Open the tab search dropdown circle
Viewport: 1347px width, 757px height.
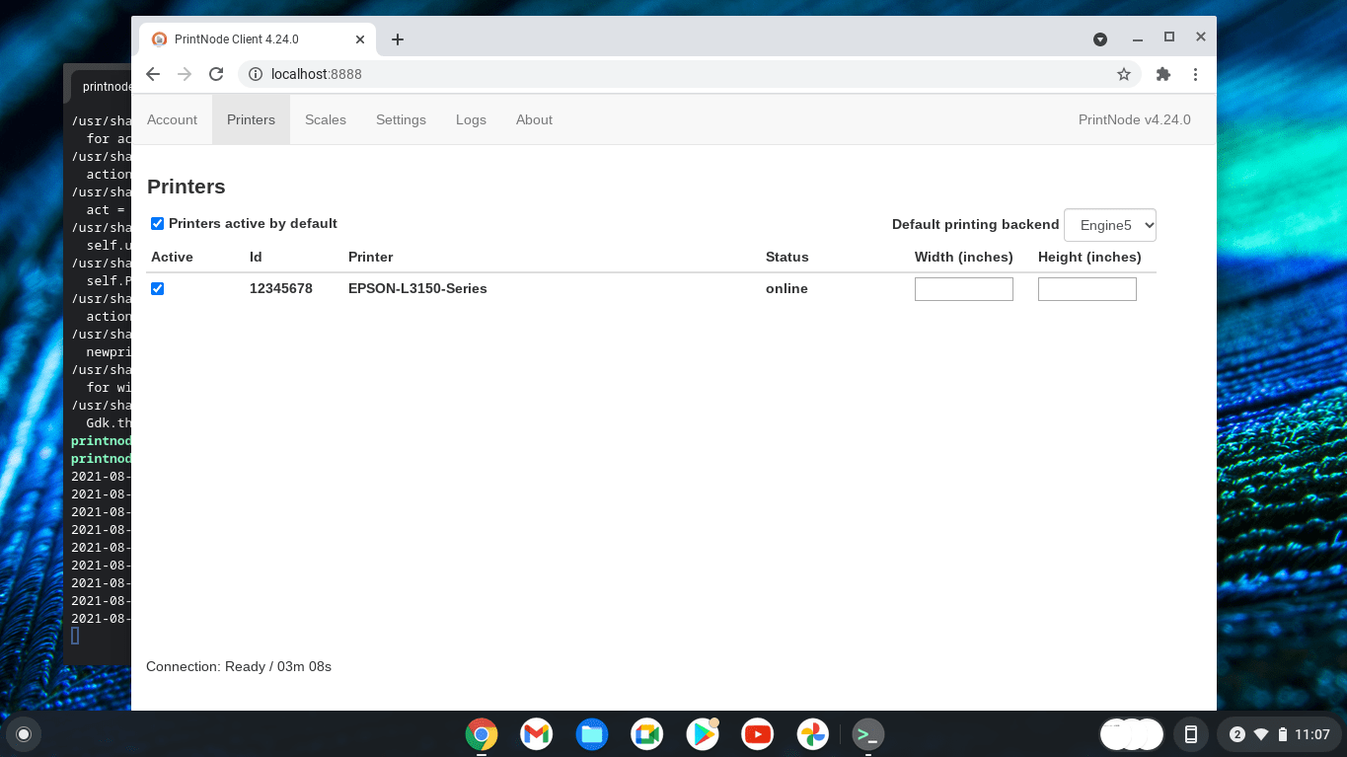[x=1100, y=39]
